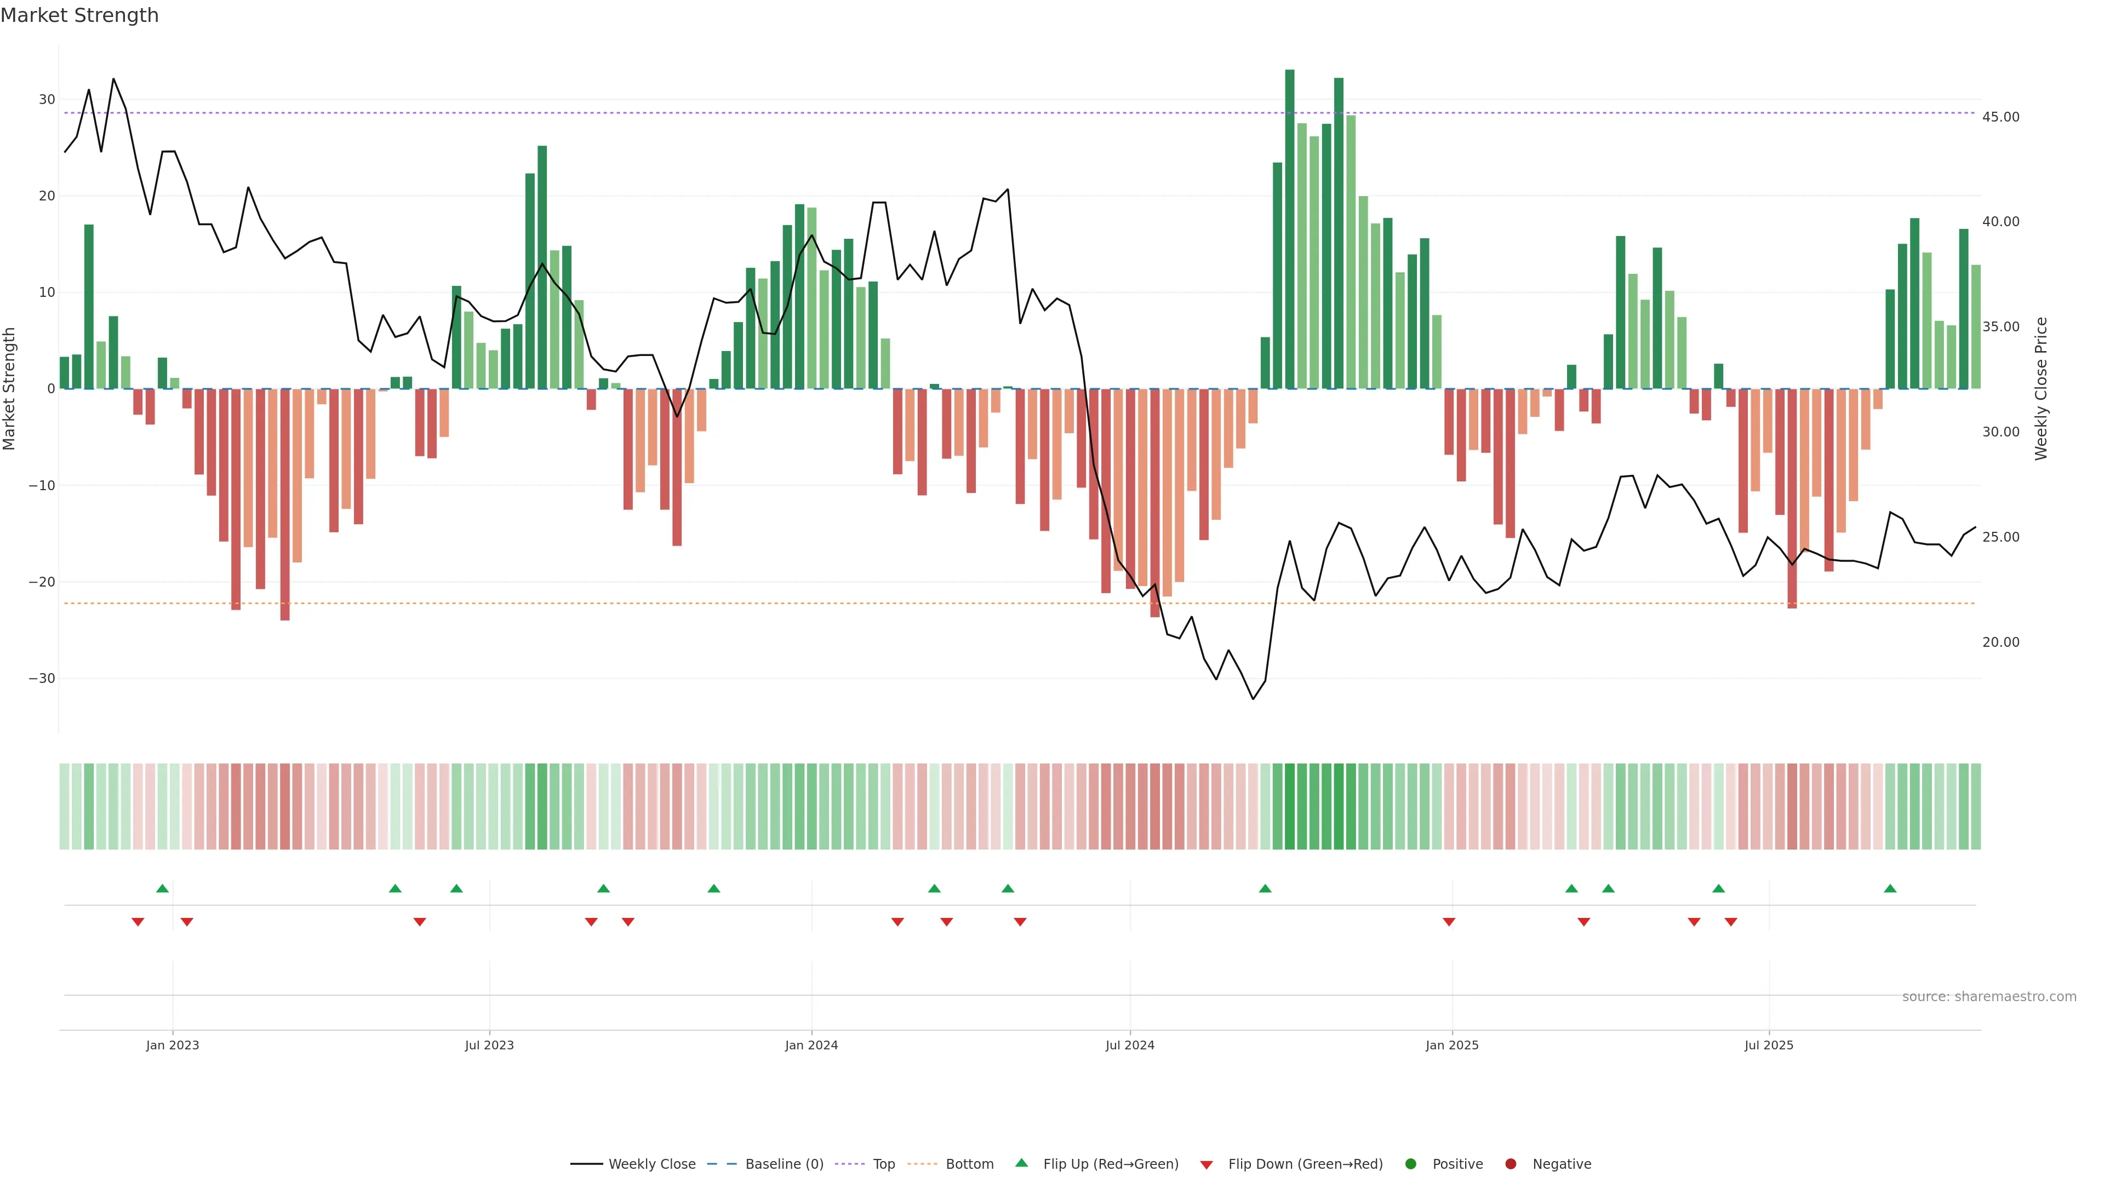The height and width of the screenshot is (1183, 2104).
Task: Click the Jan 2023 axis label
Action: (173, 1045)
